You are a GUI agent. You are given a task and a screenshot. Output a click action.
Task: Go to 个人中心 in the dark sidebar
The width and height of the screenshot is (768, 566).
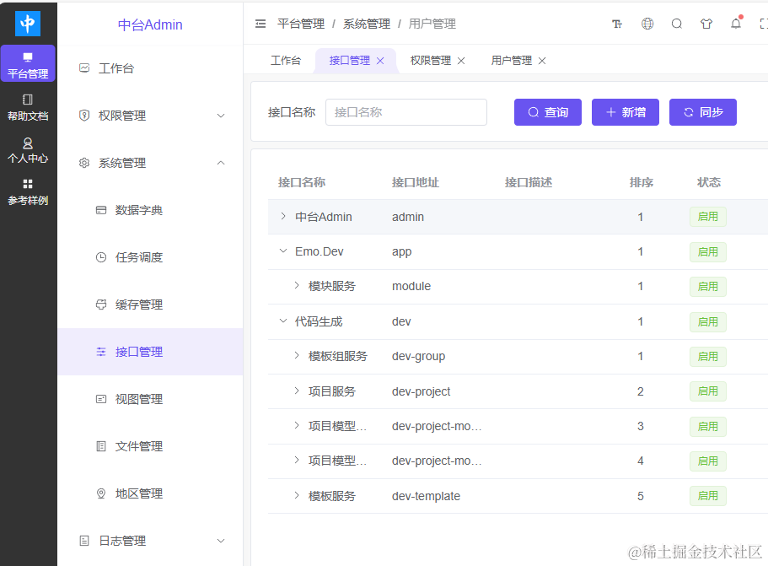click(28, 150)
